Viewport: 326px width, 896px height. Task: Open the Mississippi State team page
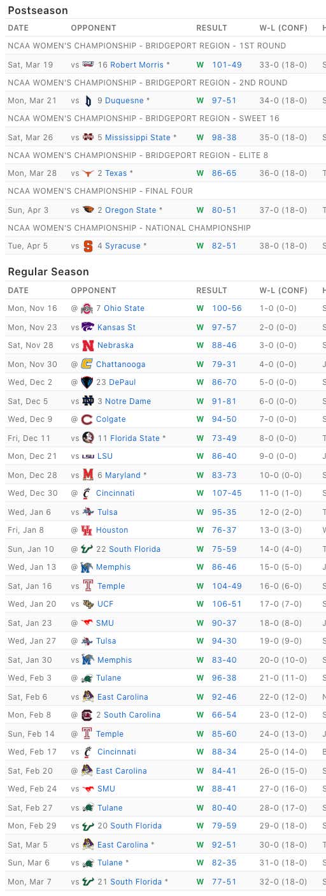tap(138, 138)
